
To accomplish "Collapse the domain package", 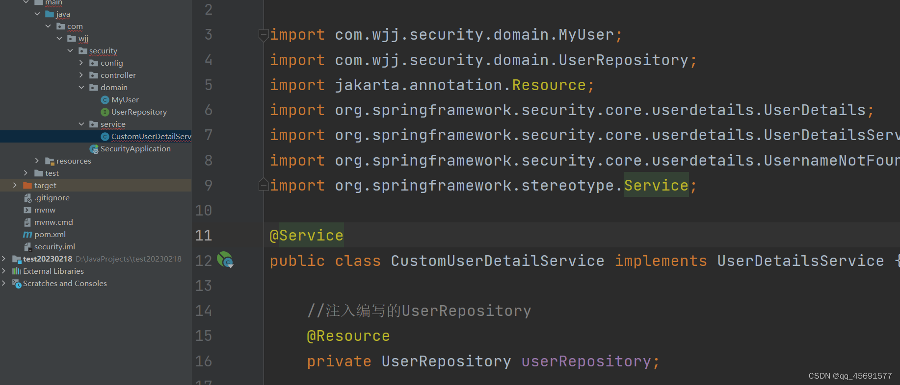I will [x=81, y=87].
